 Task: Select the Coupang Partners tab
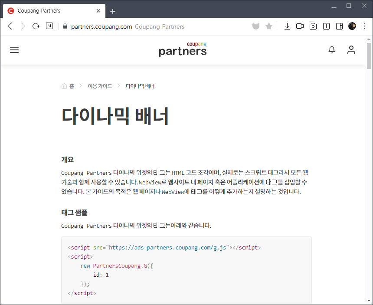pos(54,11)
